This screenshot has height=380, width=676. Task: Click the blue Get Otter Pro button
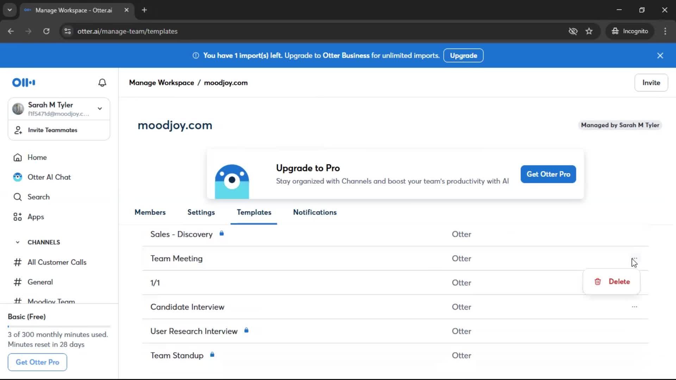pyautogui.click(x=548, y=174)
